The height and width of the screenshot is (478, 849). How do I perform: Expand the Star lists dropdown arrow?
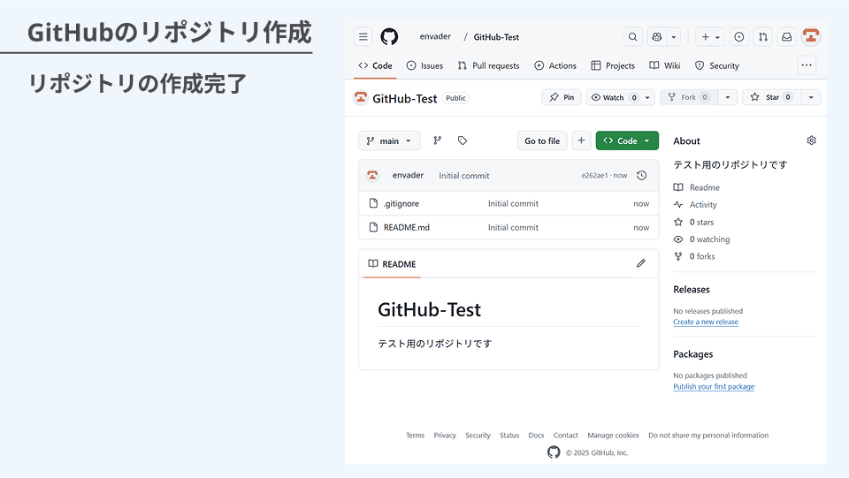[811, 97]
